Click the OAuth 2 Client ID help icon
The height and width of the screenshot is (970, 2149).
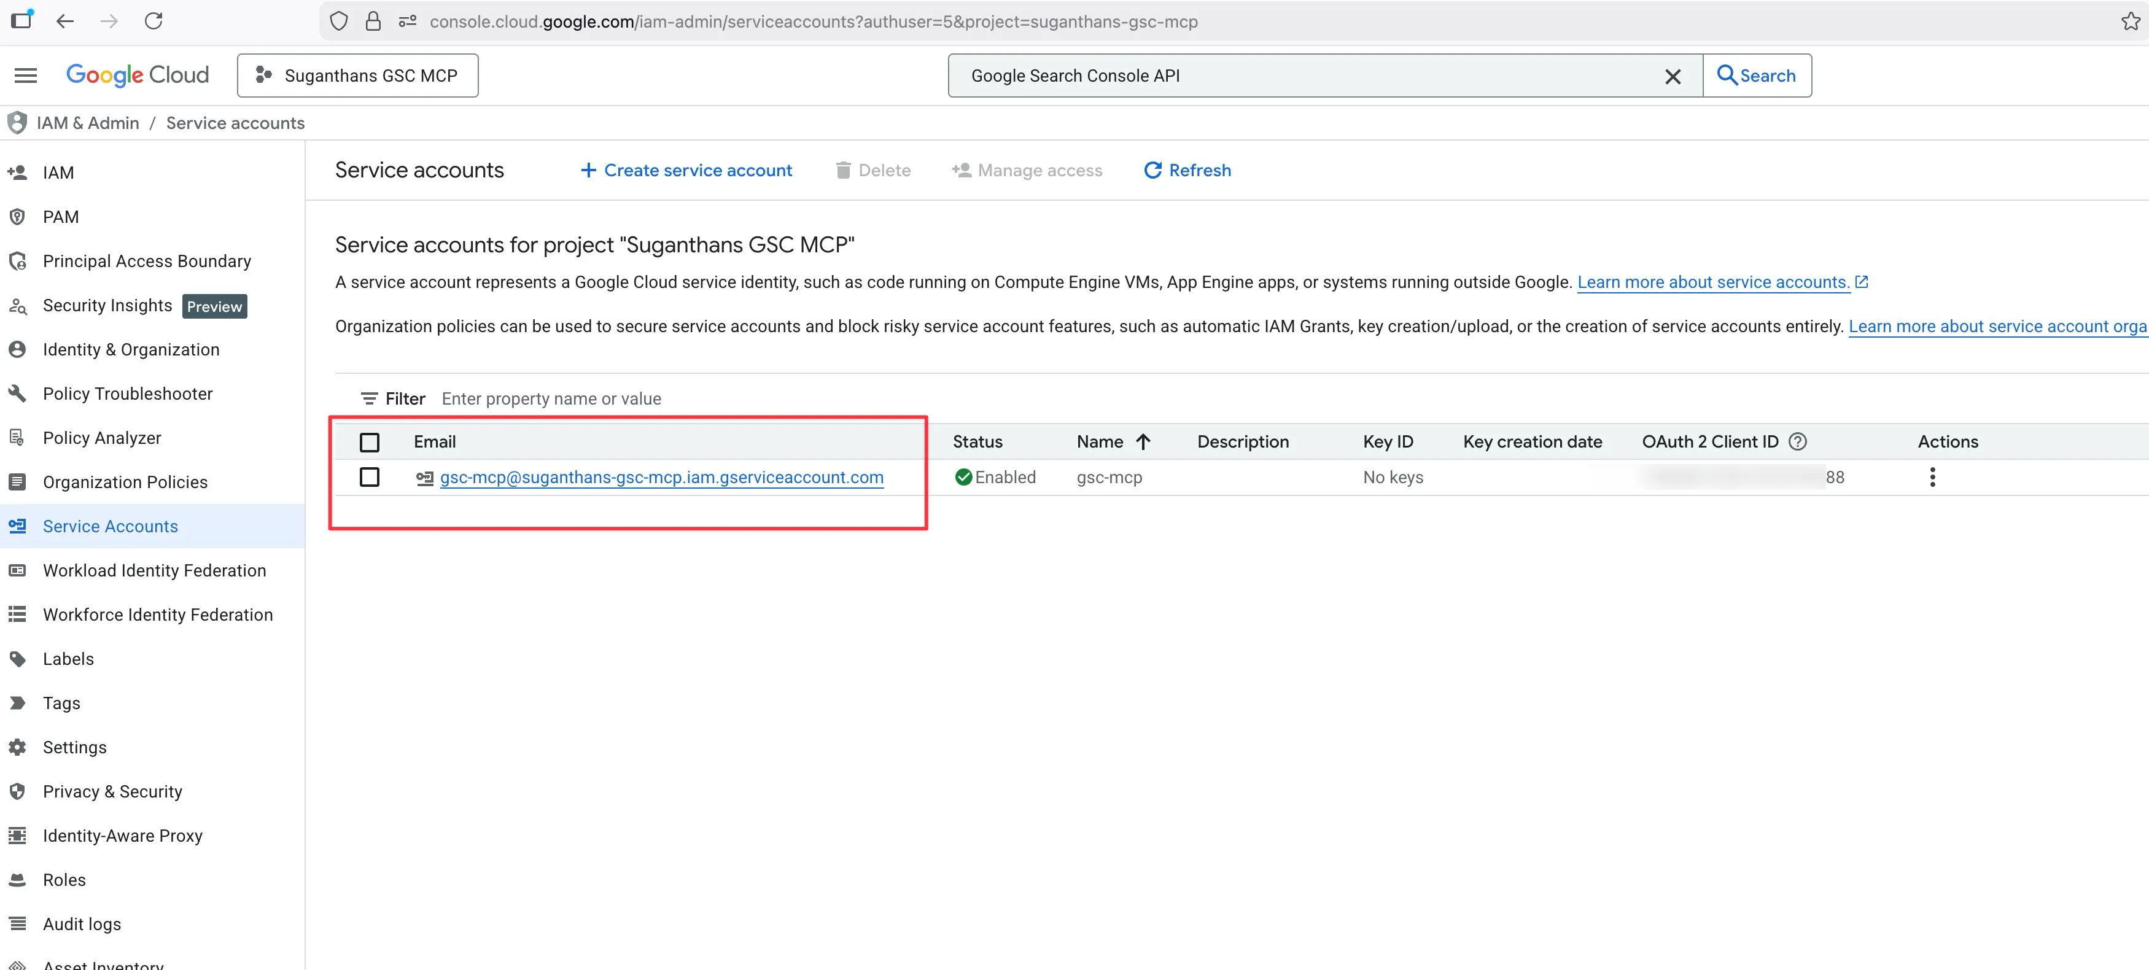(1798, 441)
